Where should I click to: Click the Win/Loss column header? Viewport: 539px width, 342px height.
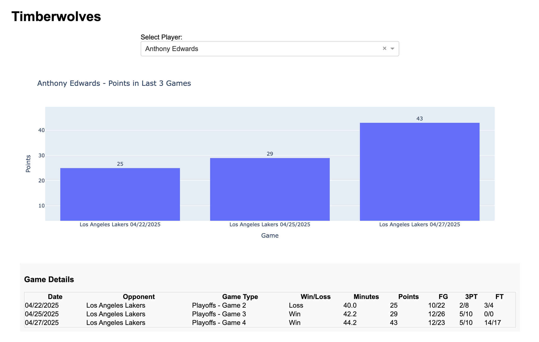(316, 297)
